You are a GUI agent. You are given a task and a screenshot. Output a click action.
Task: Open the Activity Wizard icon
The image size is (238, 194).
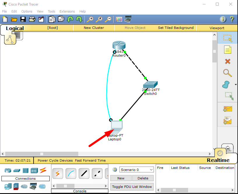pyautogui.click(x=41, y=19)
